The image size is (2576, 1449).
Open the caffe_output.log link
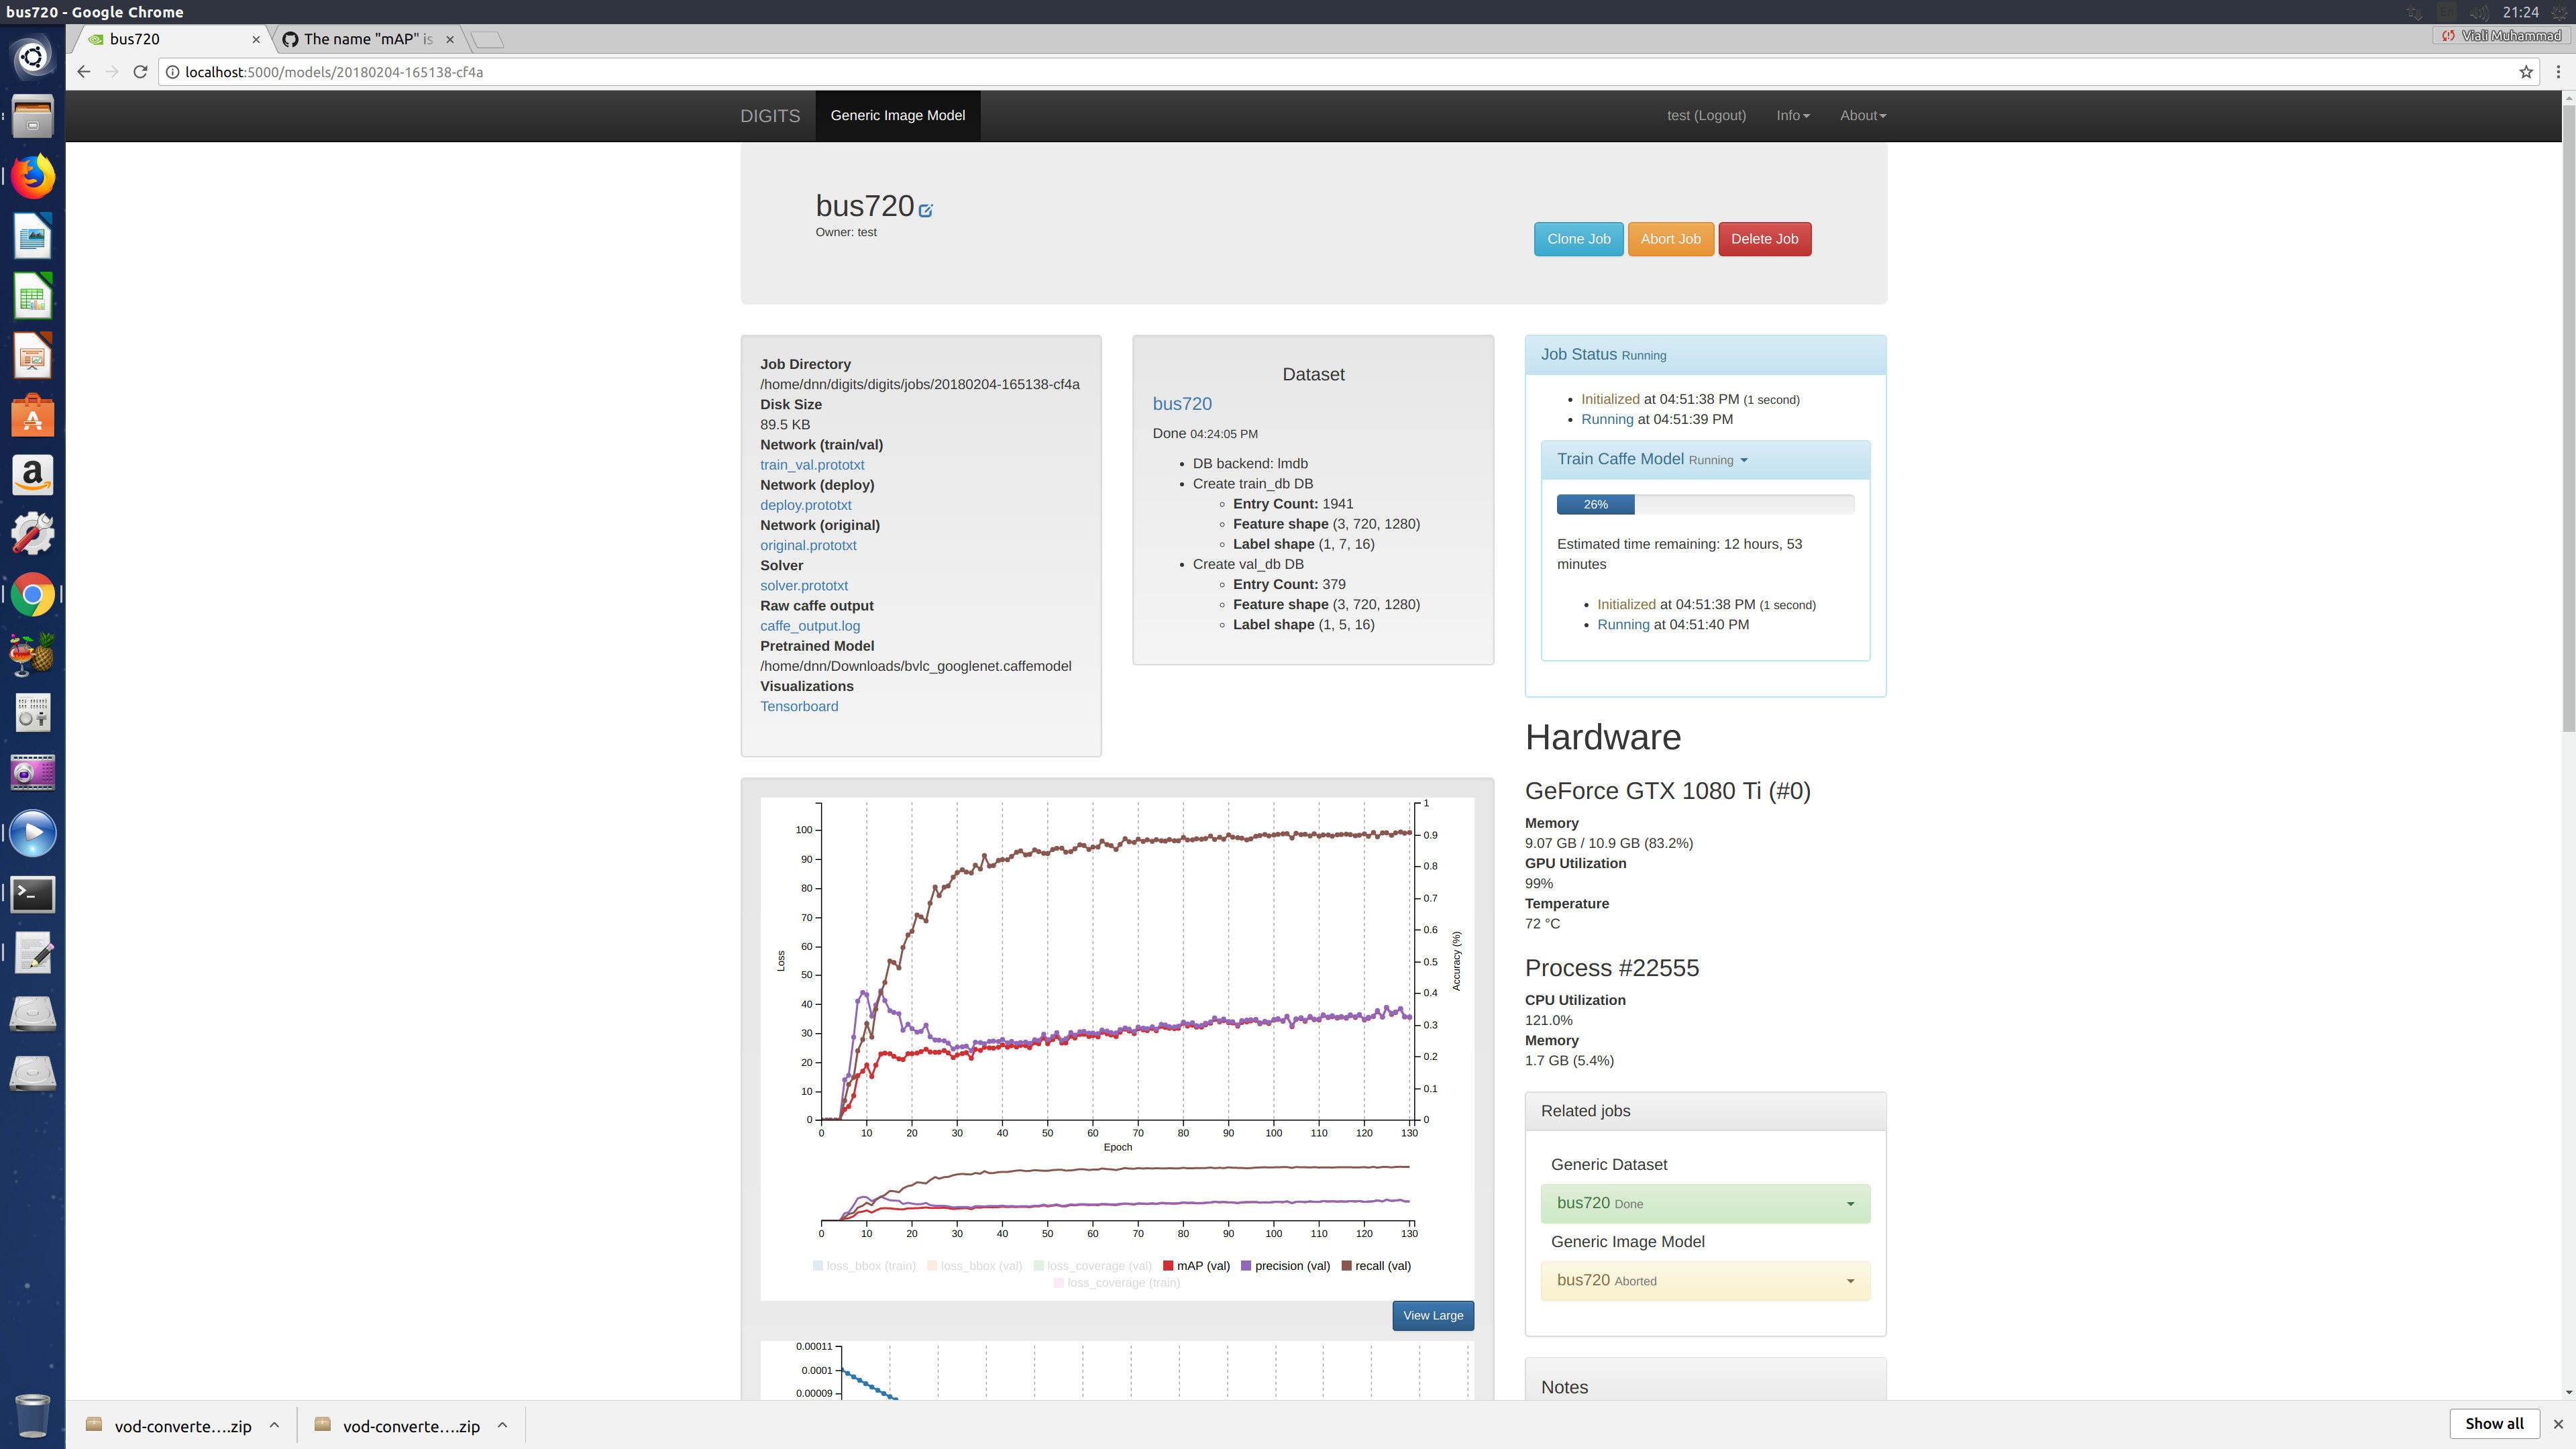809,626
